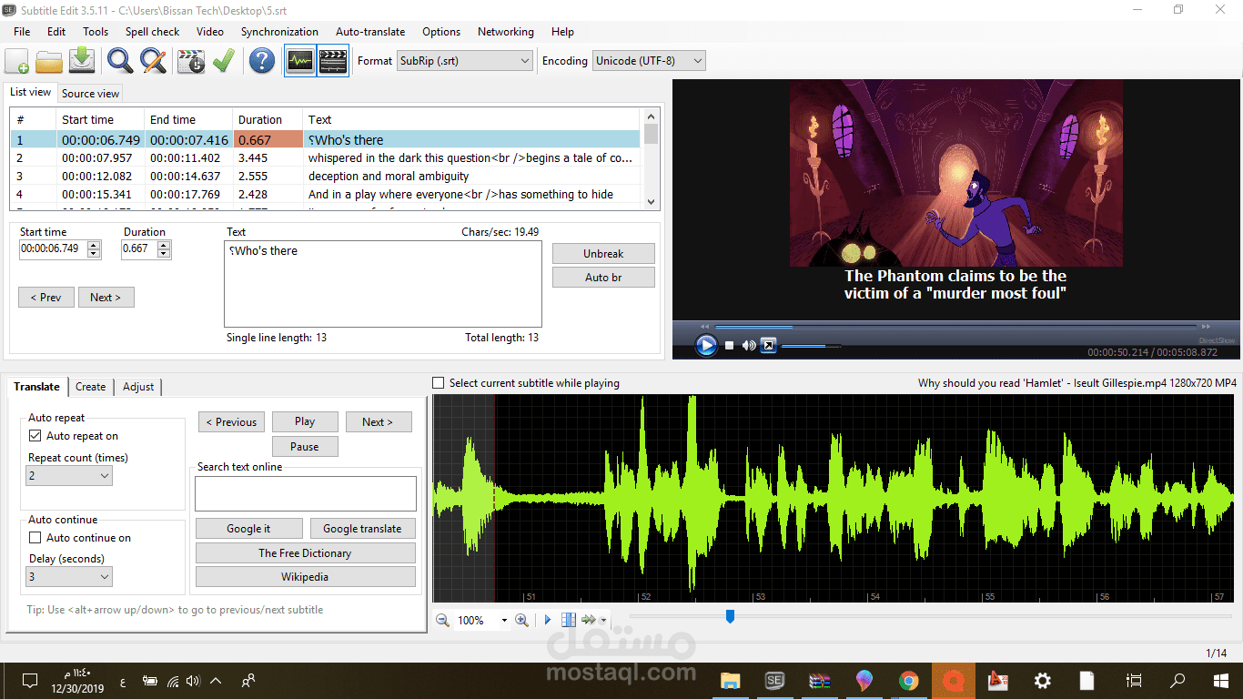The image size is (1243, 699).
Task: Increase Duration with stepper up arrow
Action: pyautogui.click(x=165, y=245)
